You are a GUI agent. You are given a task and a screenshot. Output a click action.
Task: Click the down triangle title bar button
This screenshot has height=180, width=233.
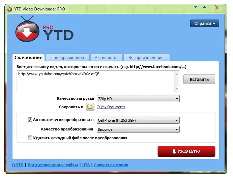[x=196, y=7]
